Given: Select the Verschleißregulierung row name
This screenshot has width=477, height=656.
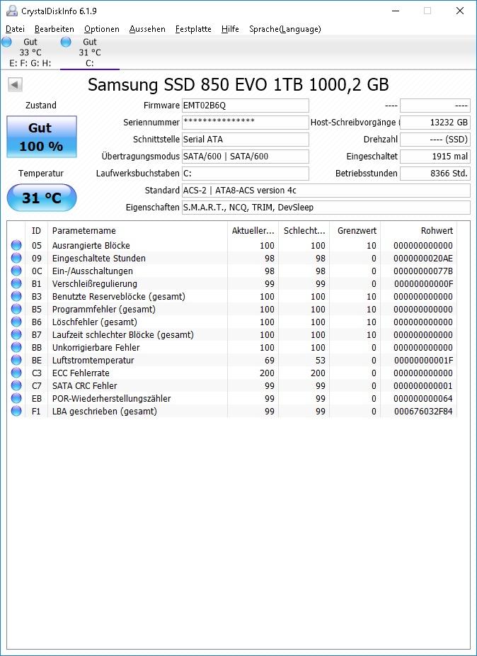Looking at the screenshot, I should tap(95, 283).
